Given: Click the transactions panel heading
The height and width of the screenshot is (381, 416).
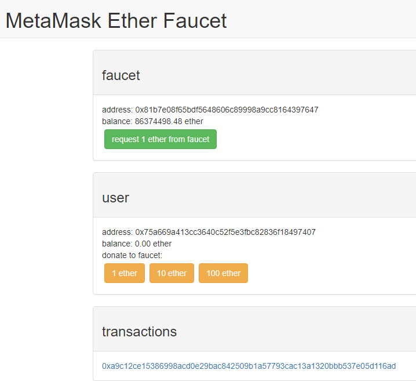Looking at the screenshot, I should (139, 331).
